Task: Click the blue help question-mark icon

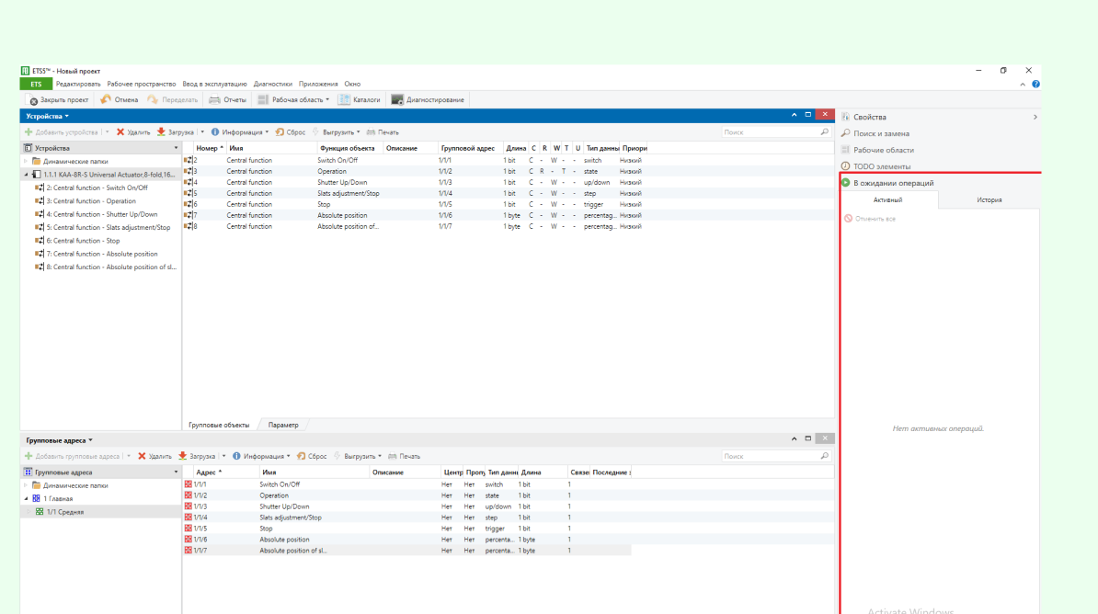Action: pyautogui.click(x=1035, y=84)
